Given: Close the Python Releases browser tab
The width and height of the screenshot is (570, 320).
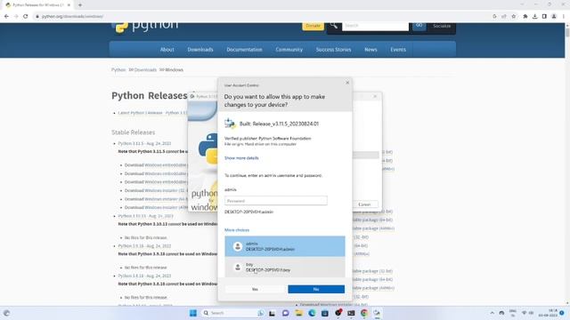Looking at the screenshot, I should pyautogui.click(x=69, y=5).
